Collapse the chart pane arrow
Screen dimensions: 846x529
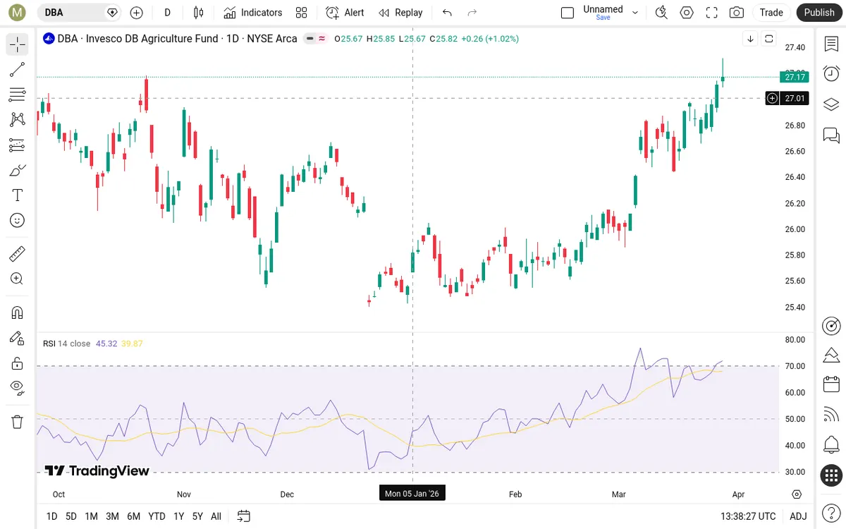(751, 39)
